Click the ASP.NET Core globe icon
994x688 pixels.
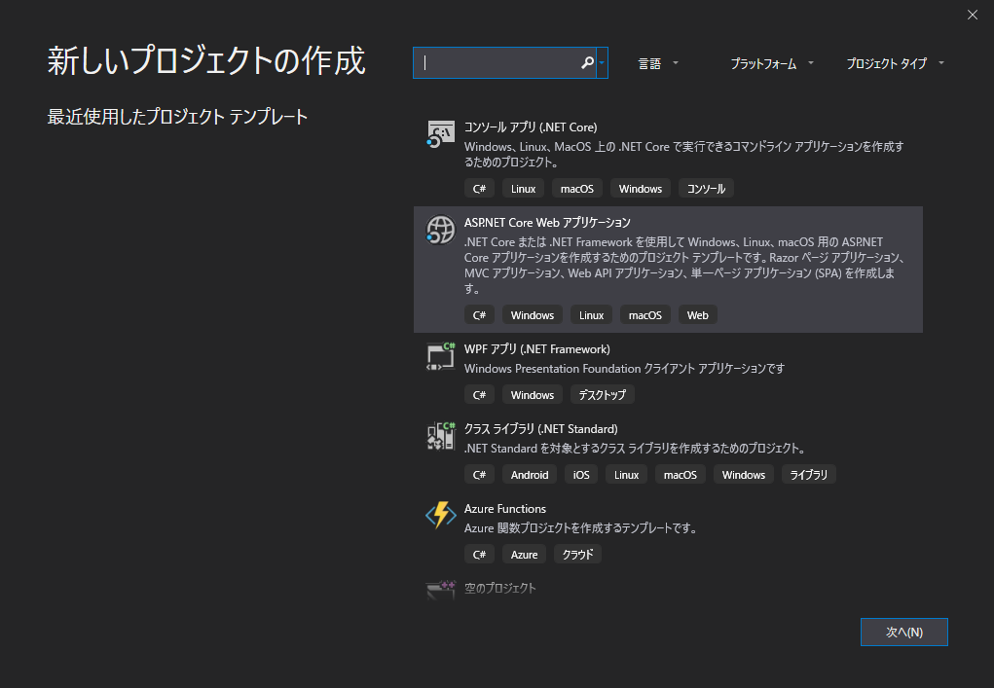tap(440, 231)
